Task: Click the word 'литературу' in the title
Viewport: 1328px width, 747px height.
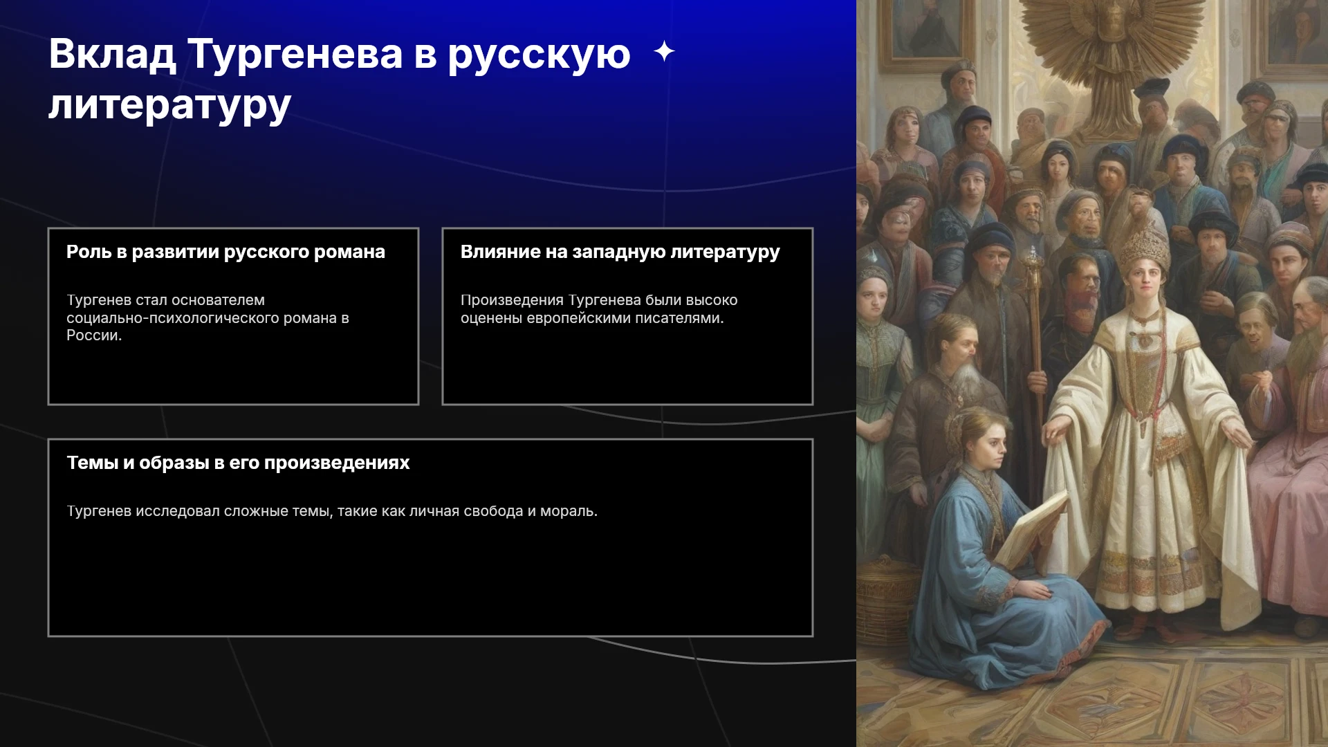Action: pyautogui.click(x=170, y=105)
